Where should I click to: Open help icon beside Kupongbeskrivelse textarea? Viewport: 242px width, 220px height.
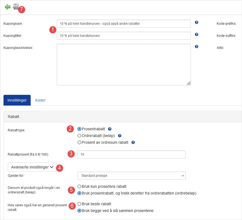pyautogui.click(x=197, y=46)
